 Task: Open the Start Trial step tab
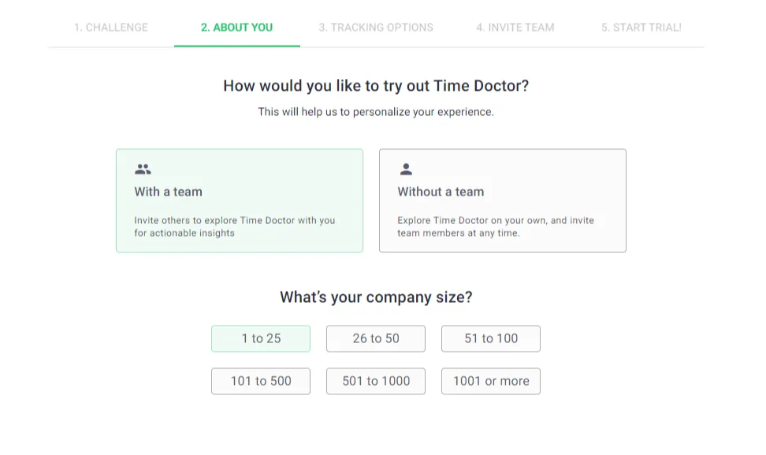coord(641,27)
